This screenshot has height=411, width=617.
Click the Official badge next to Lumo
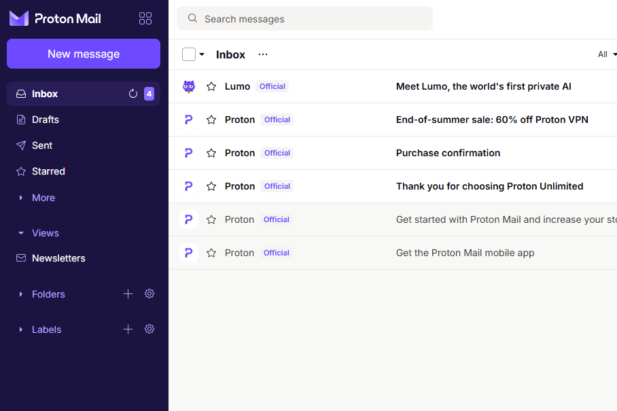(x=272, y=86)
